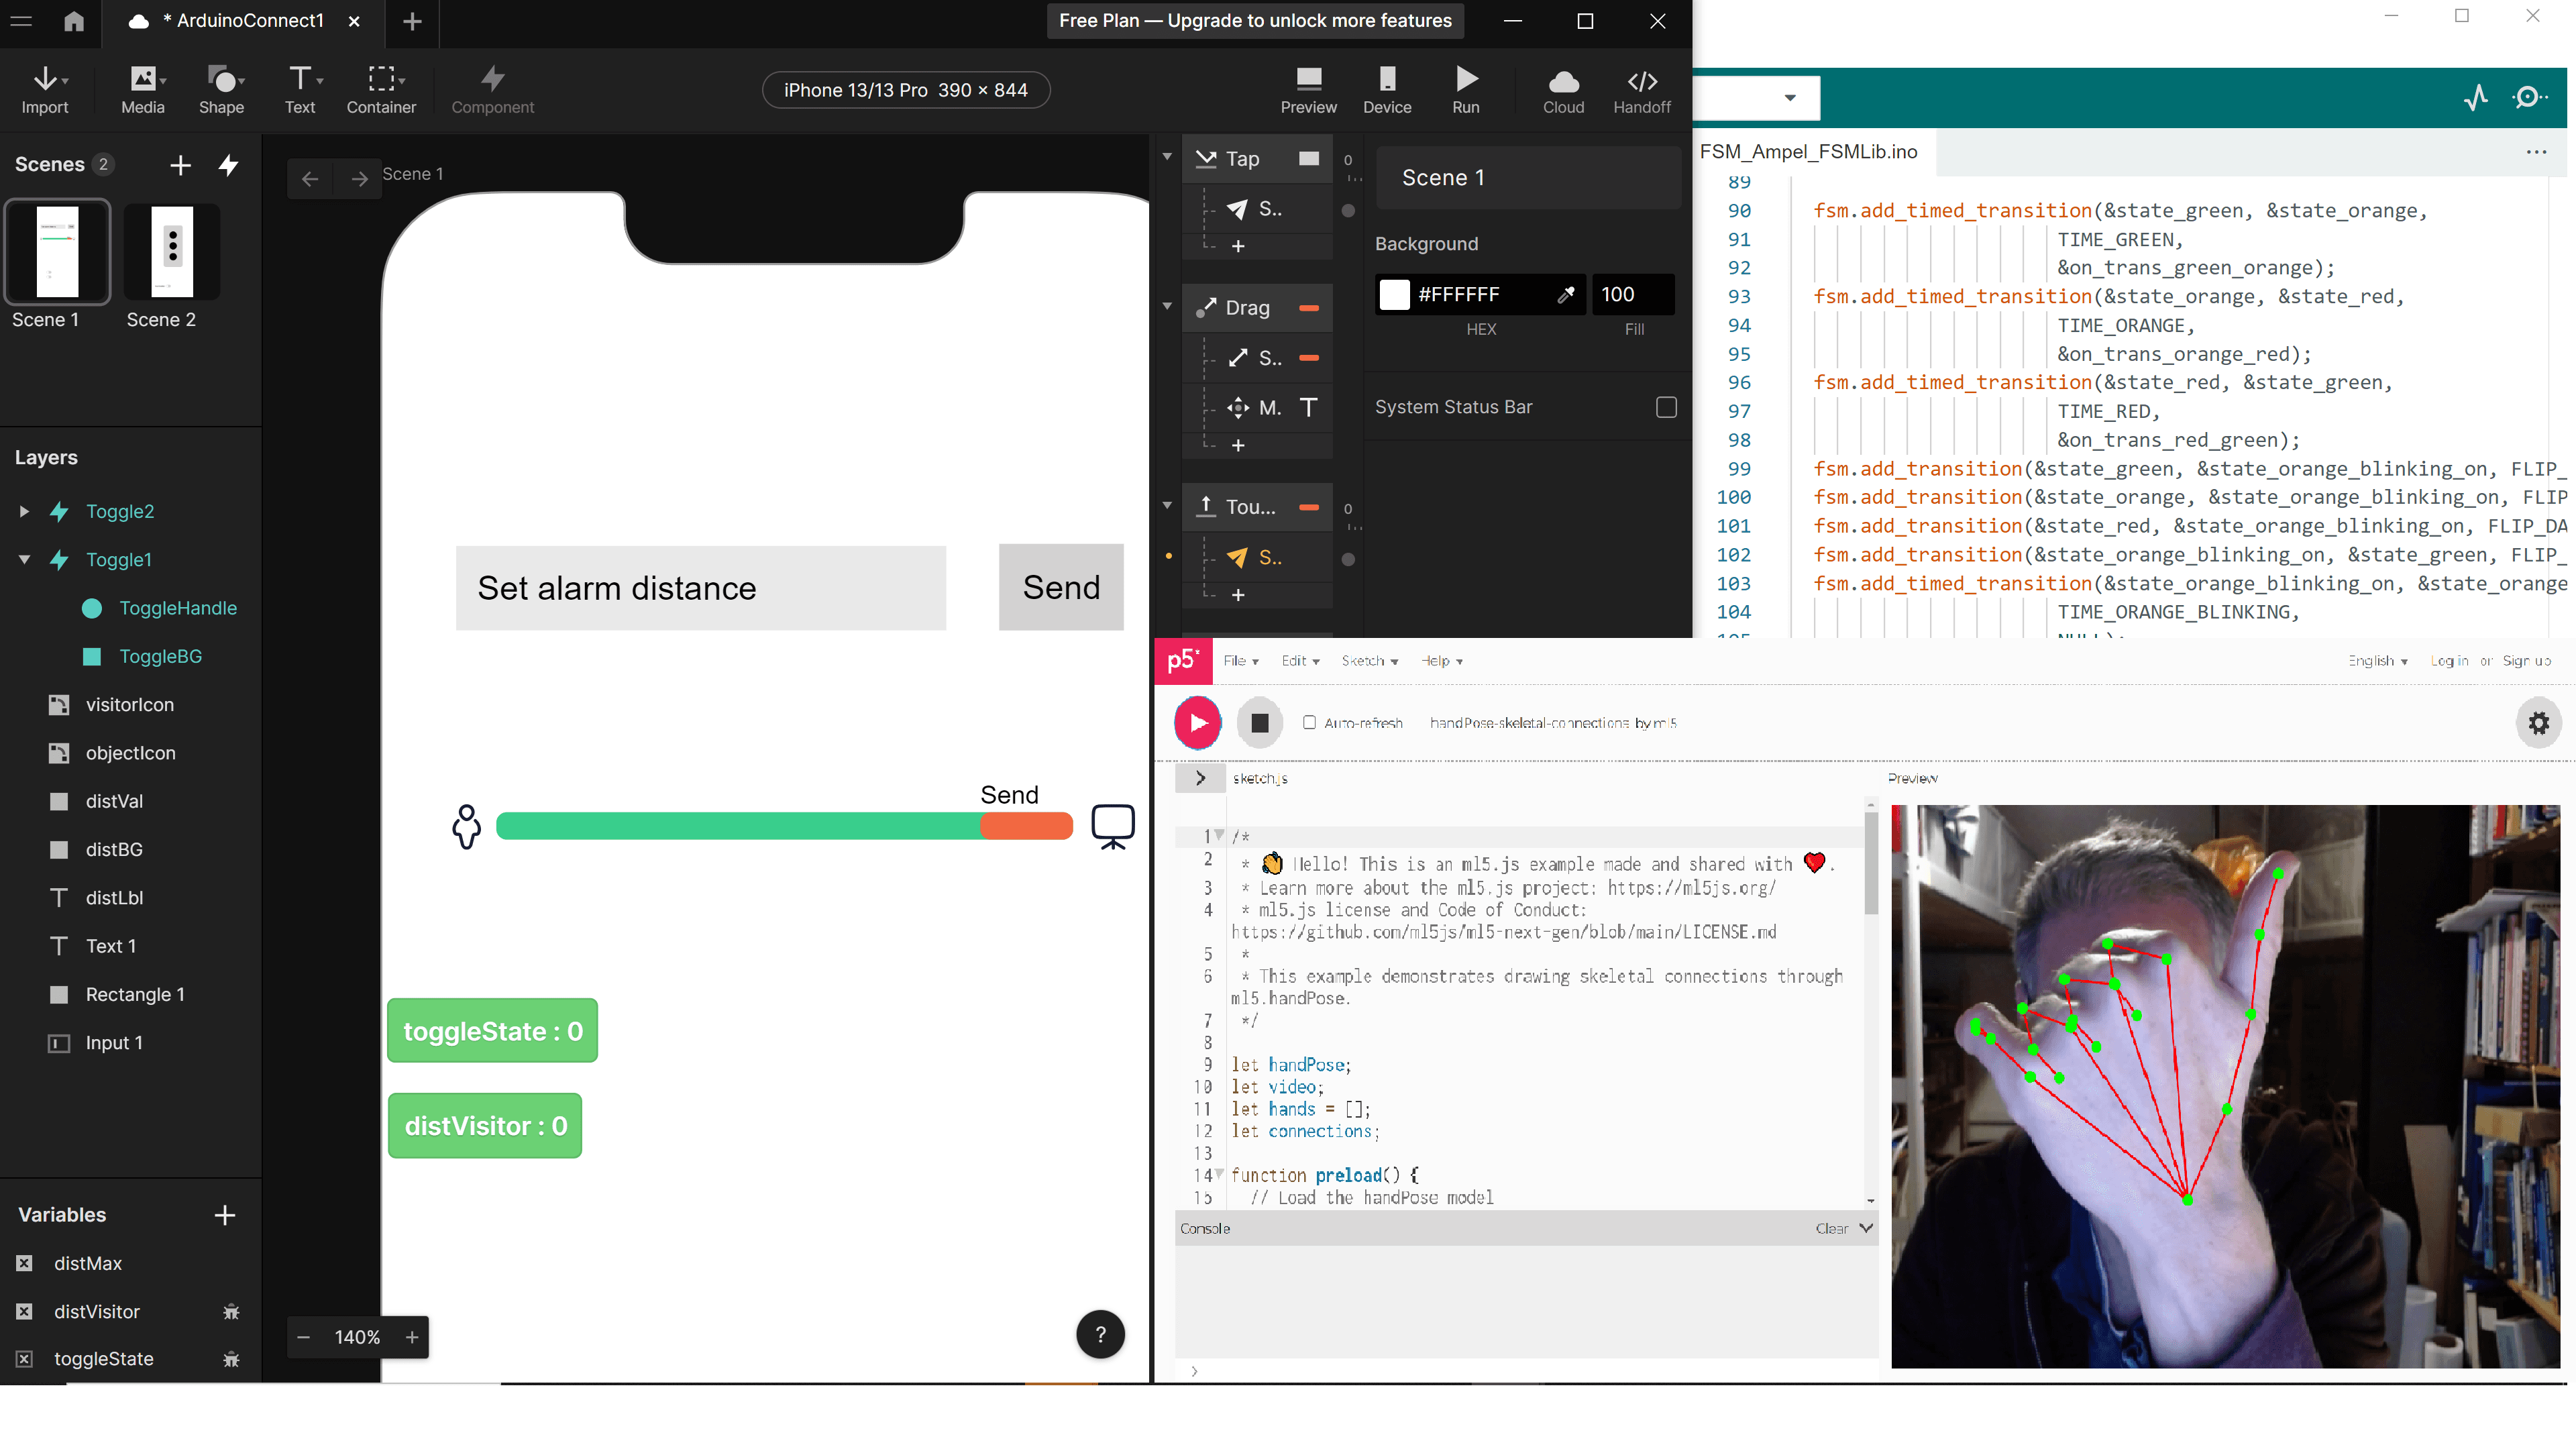Open the p5 Edit menu
2576x1449 pixels.
pyautogui.click(x=1300, y=661)
